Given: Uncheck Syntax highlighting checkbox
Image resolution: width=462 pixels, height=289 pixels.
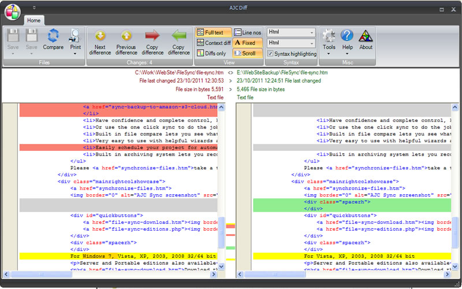Looking at the screenshot, I should tap(270, 54).
